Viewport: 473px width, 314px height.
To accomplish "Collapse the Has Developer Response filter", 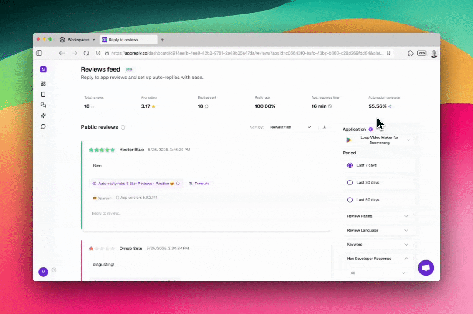I will [378, 259].
